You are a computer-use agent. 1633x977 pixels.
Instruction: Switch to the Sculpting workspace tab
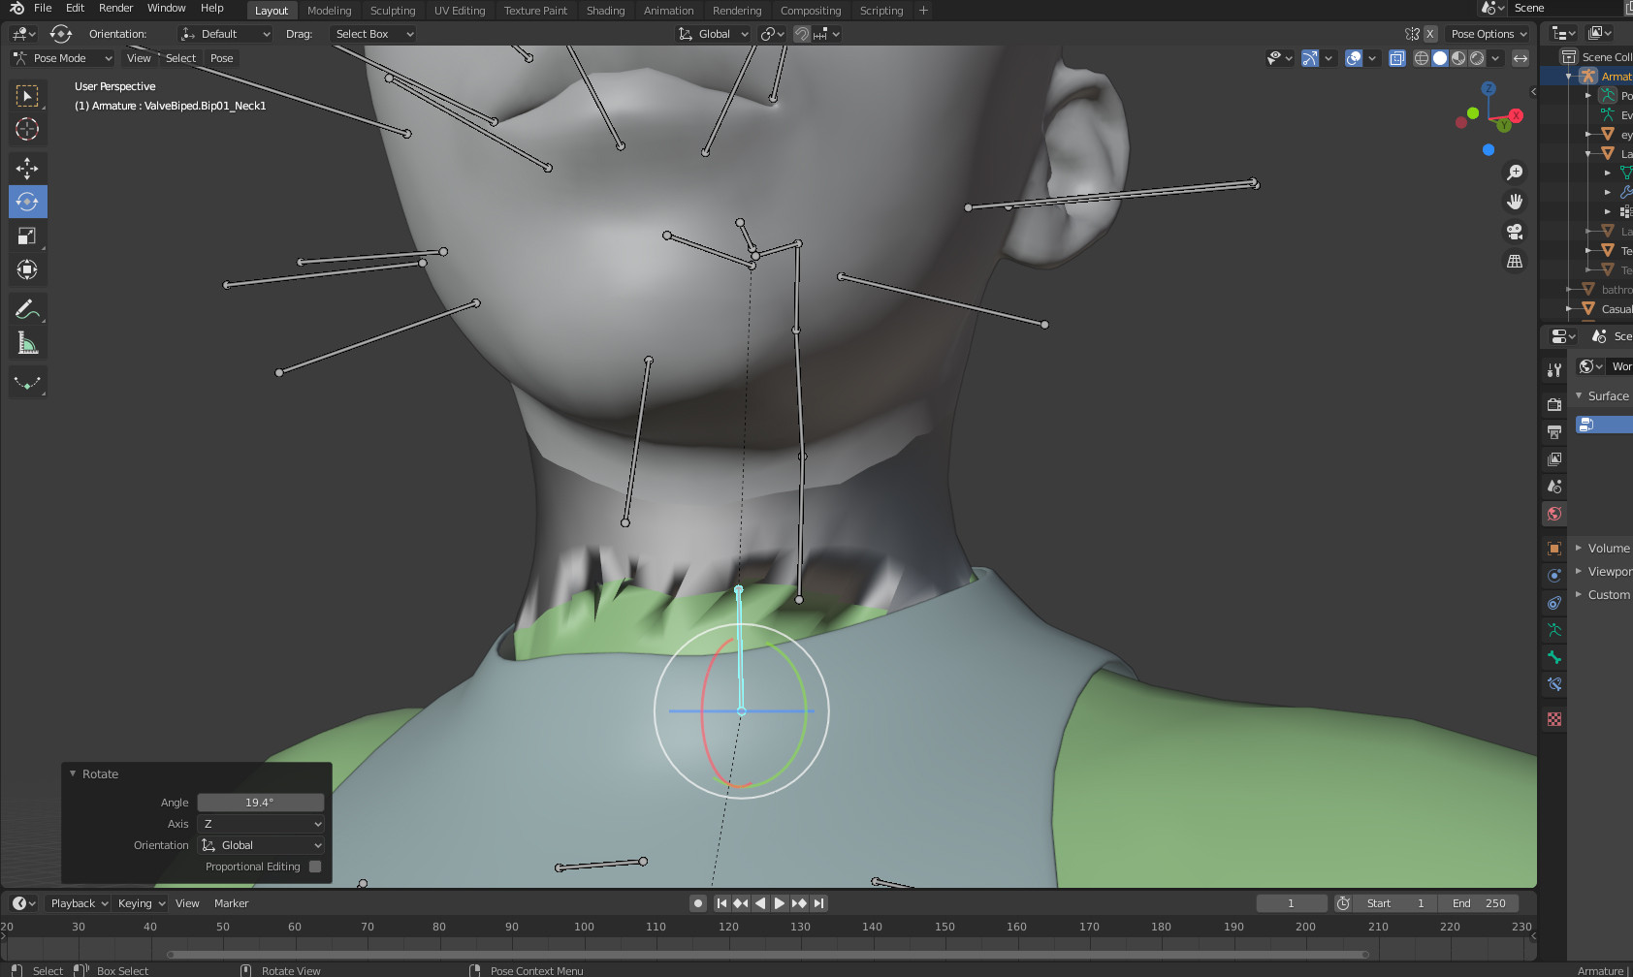(x=393, y=11)
